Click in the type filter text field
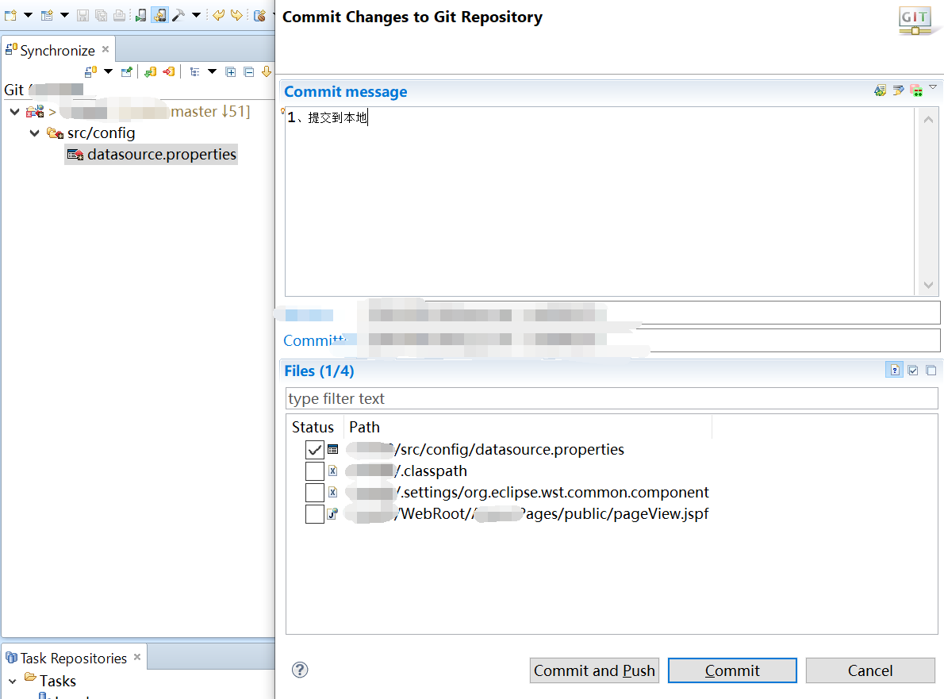 pos(611,398)
